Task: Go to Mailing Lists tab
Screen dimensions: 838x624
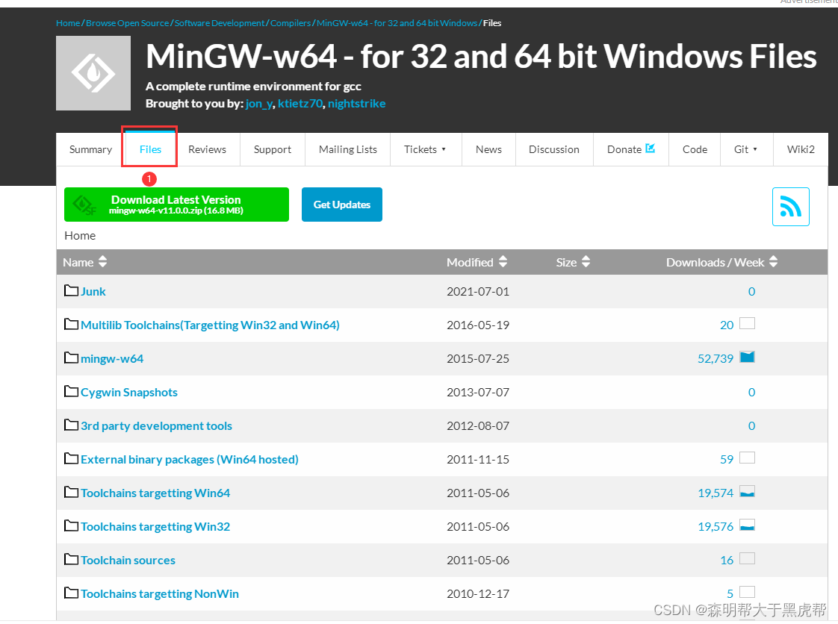Action: 348,149
